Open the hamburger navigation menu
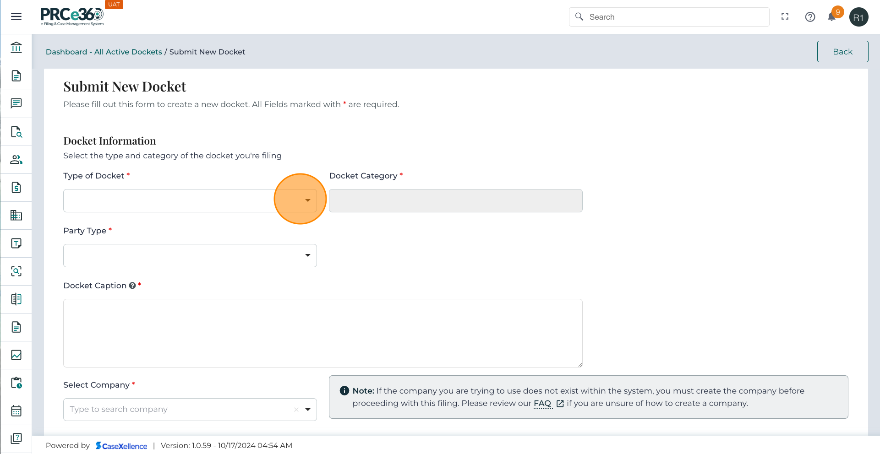This screenshot has width=880, height=454. [16, 17]
